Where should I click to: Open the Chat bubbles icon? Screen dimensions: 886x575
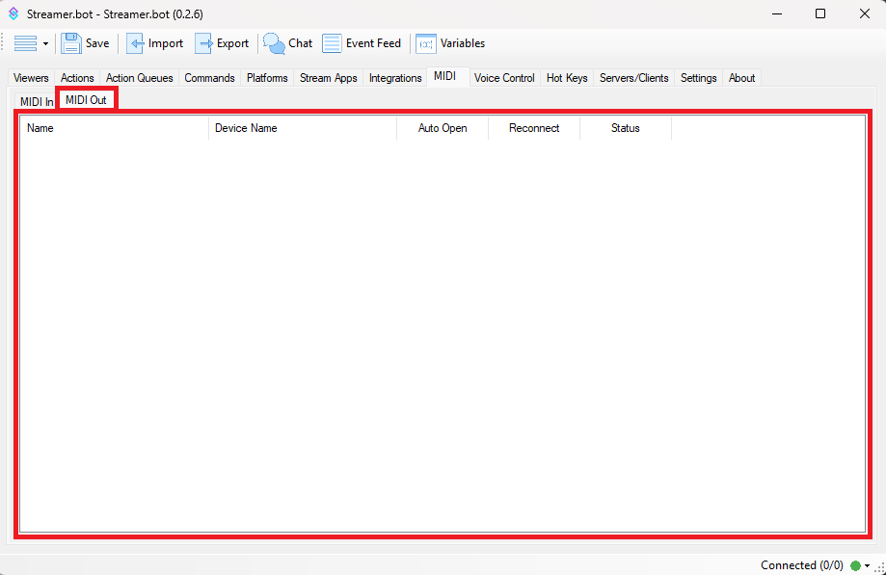[275, 43]
